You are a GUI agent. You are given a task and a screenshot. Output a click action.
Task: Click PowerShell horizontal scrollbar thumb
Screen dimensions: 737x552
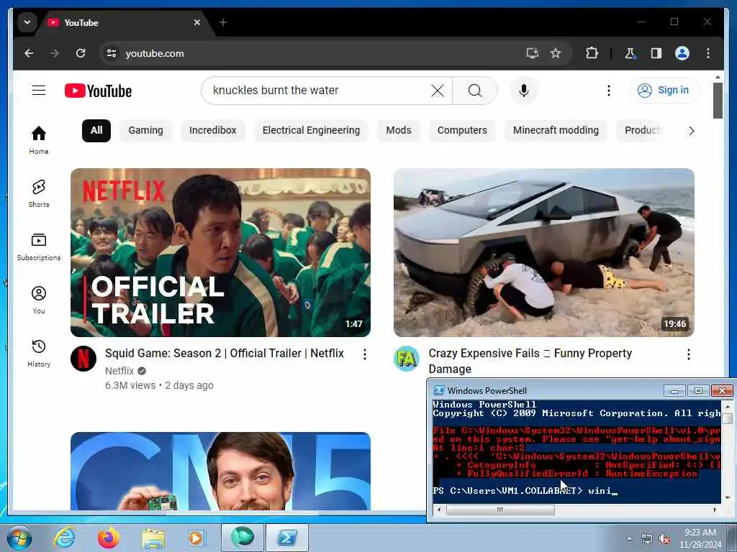(500, 510)
